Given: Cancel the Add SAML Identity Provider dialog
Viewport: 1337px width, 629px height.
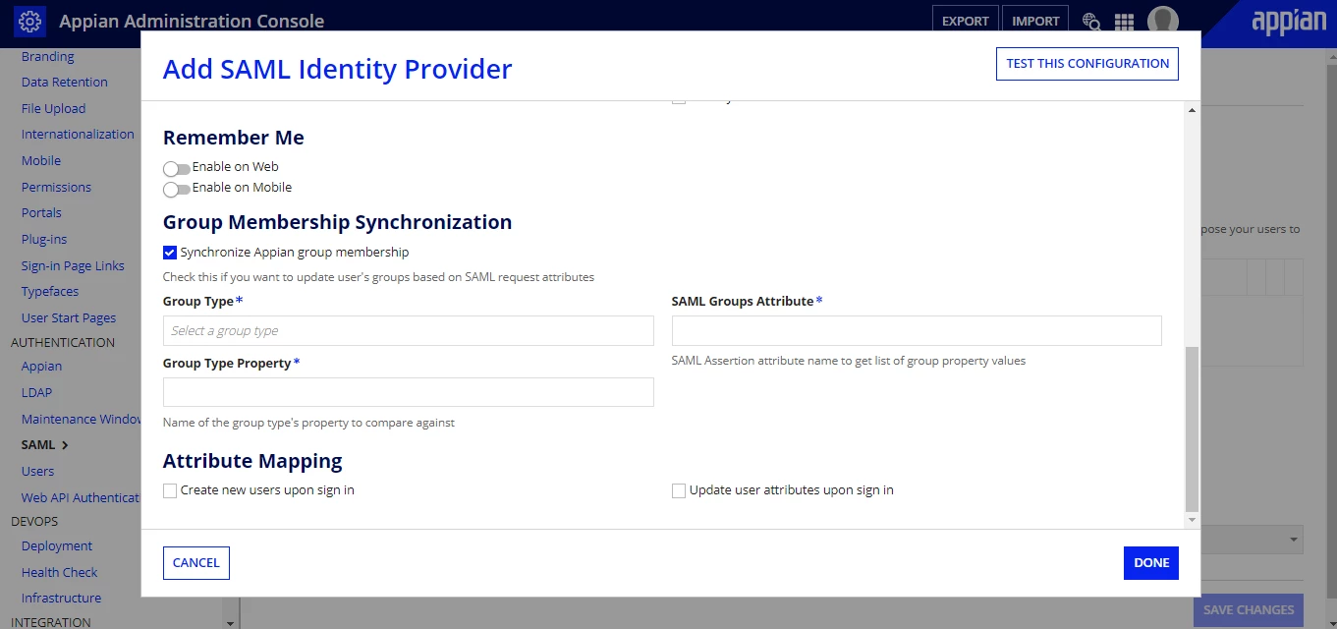Looking at the screenshot, I should tap(196, 563).
